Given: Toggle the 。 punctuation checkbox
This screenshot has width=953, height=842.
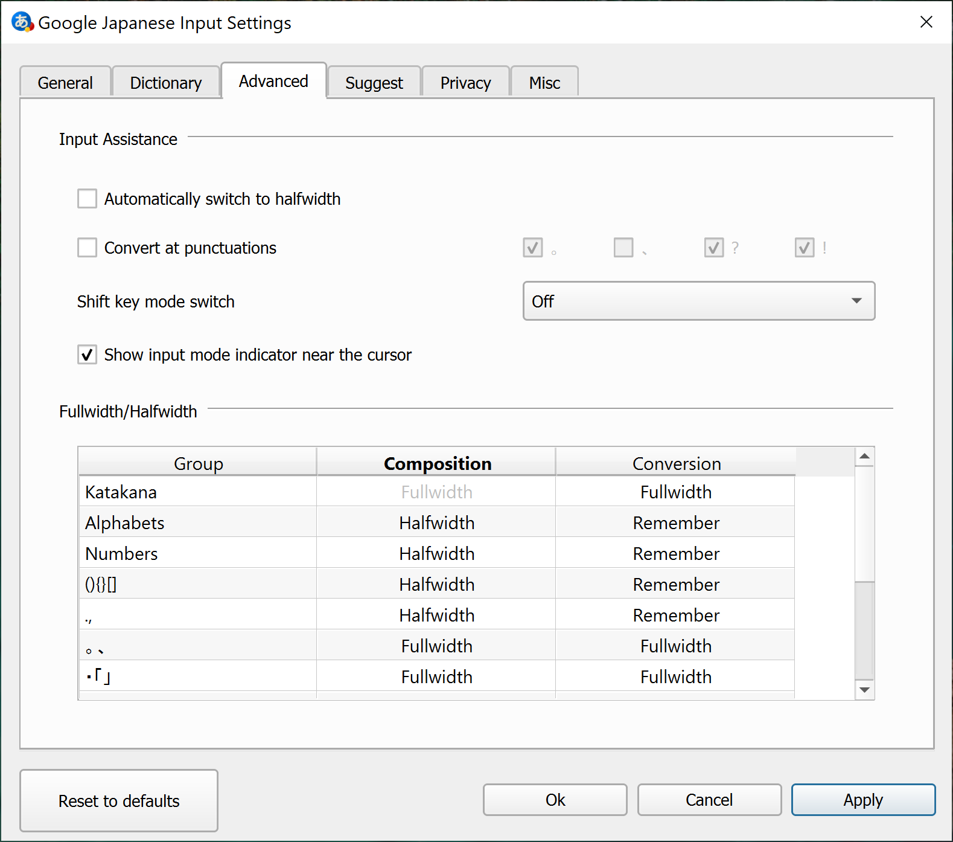Looking at the screenshot, I should (x=533, y=248).
